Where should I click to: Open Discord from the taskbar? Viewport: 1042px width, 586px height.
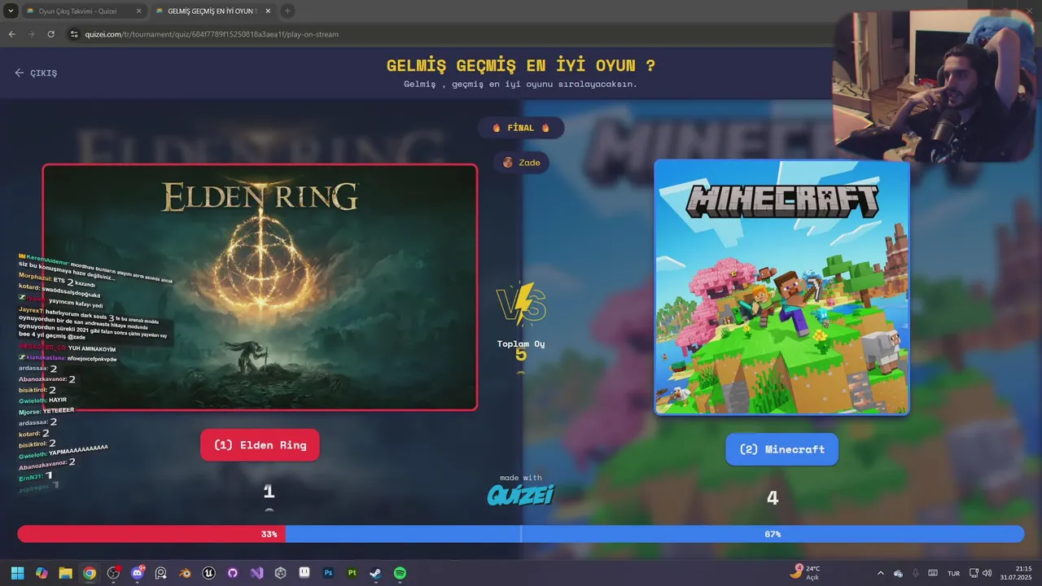(137, 573)
